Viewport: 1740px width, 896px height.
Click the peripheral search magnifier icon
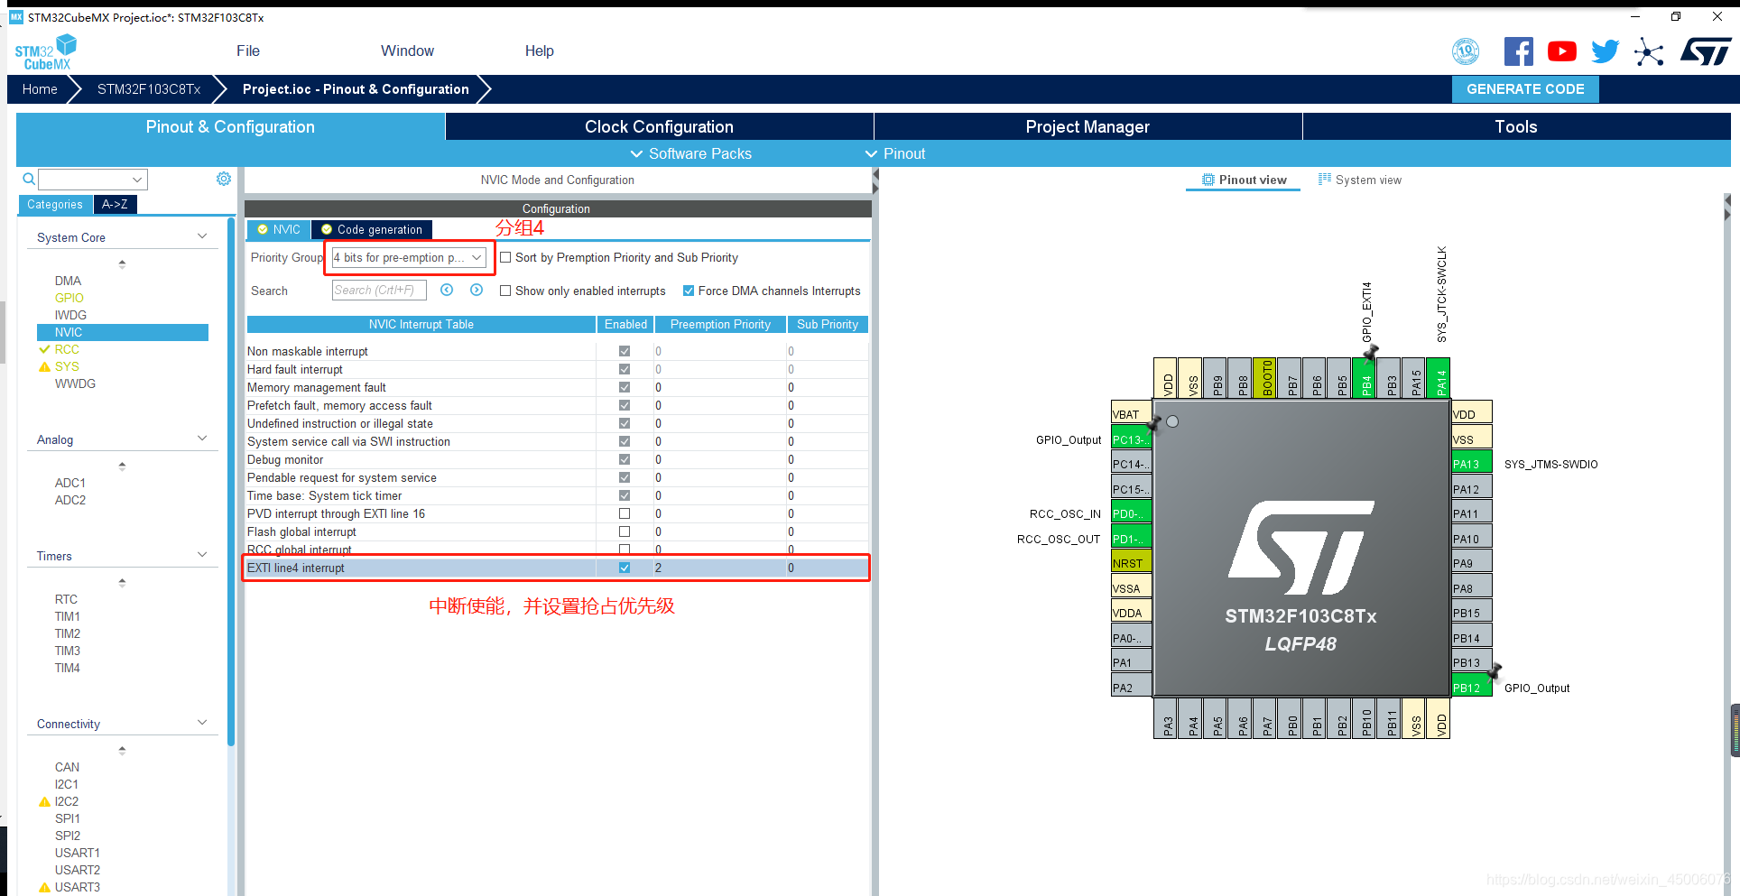(x=29, y=179)
